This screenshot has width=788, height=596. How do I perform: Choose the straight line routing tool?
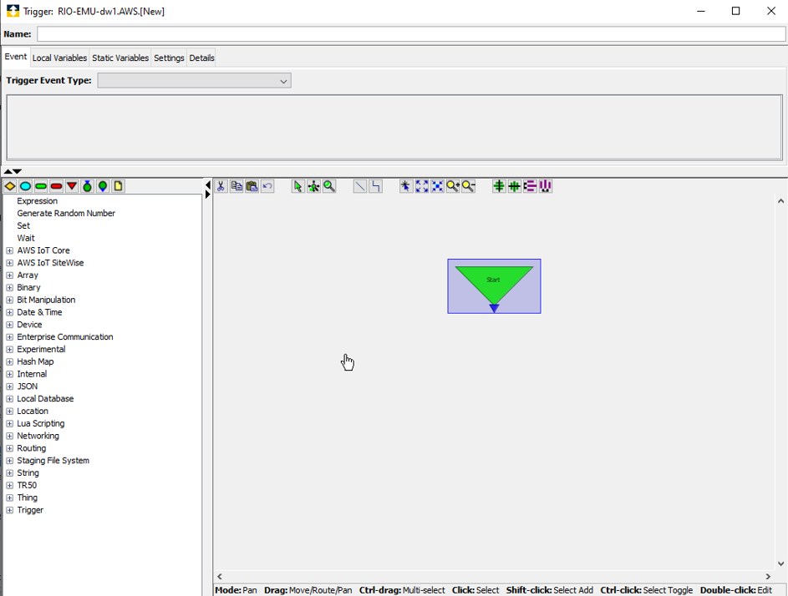coord(360,186)
